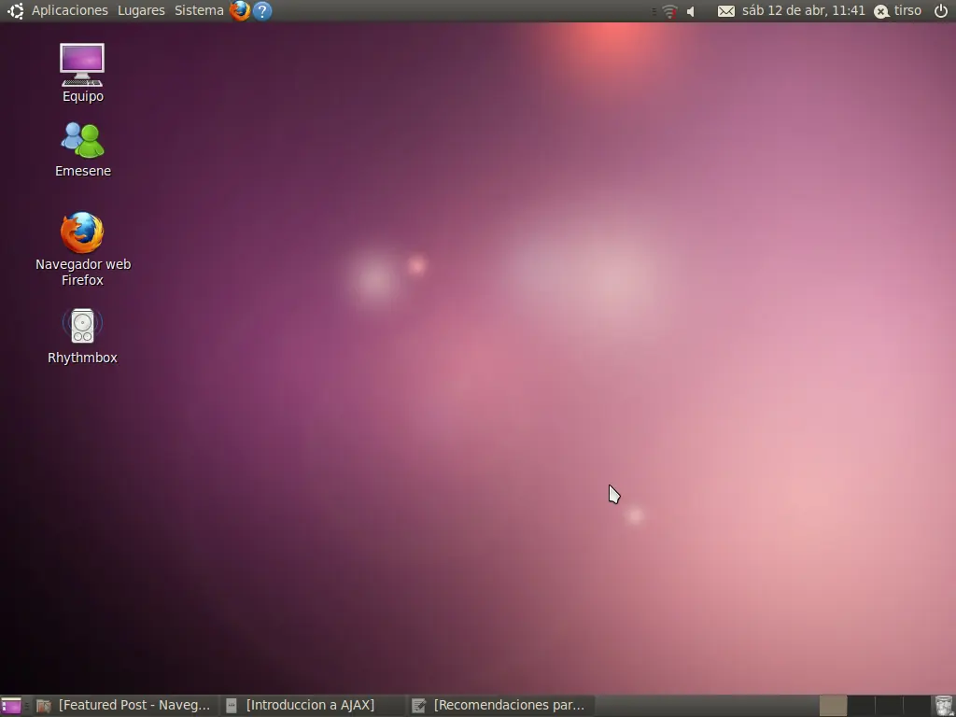Select the Rhythmbox desktop icon
Image resolution: width=956 pixels, height=717 pixels.
[82, 336]
